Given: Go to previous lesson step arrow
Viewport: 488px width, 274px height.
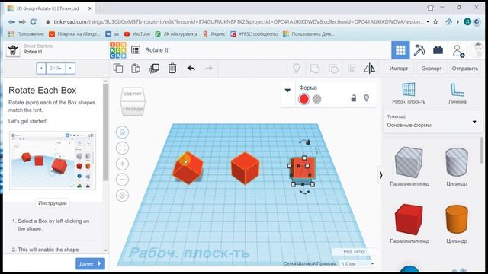Looking at the screenshot, I should point(41,68).
